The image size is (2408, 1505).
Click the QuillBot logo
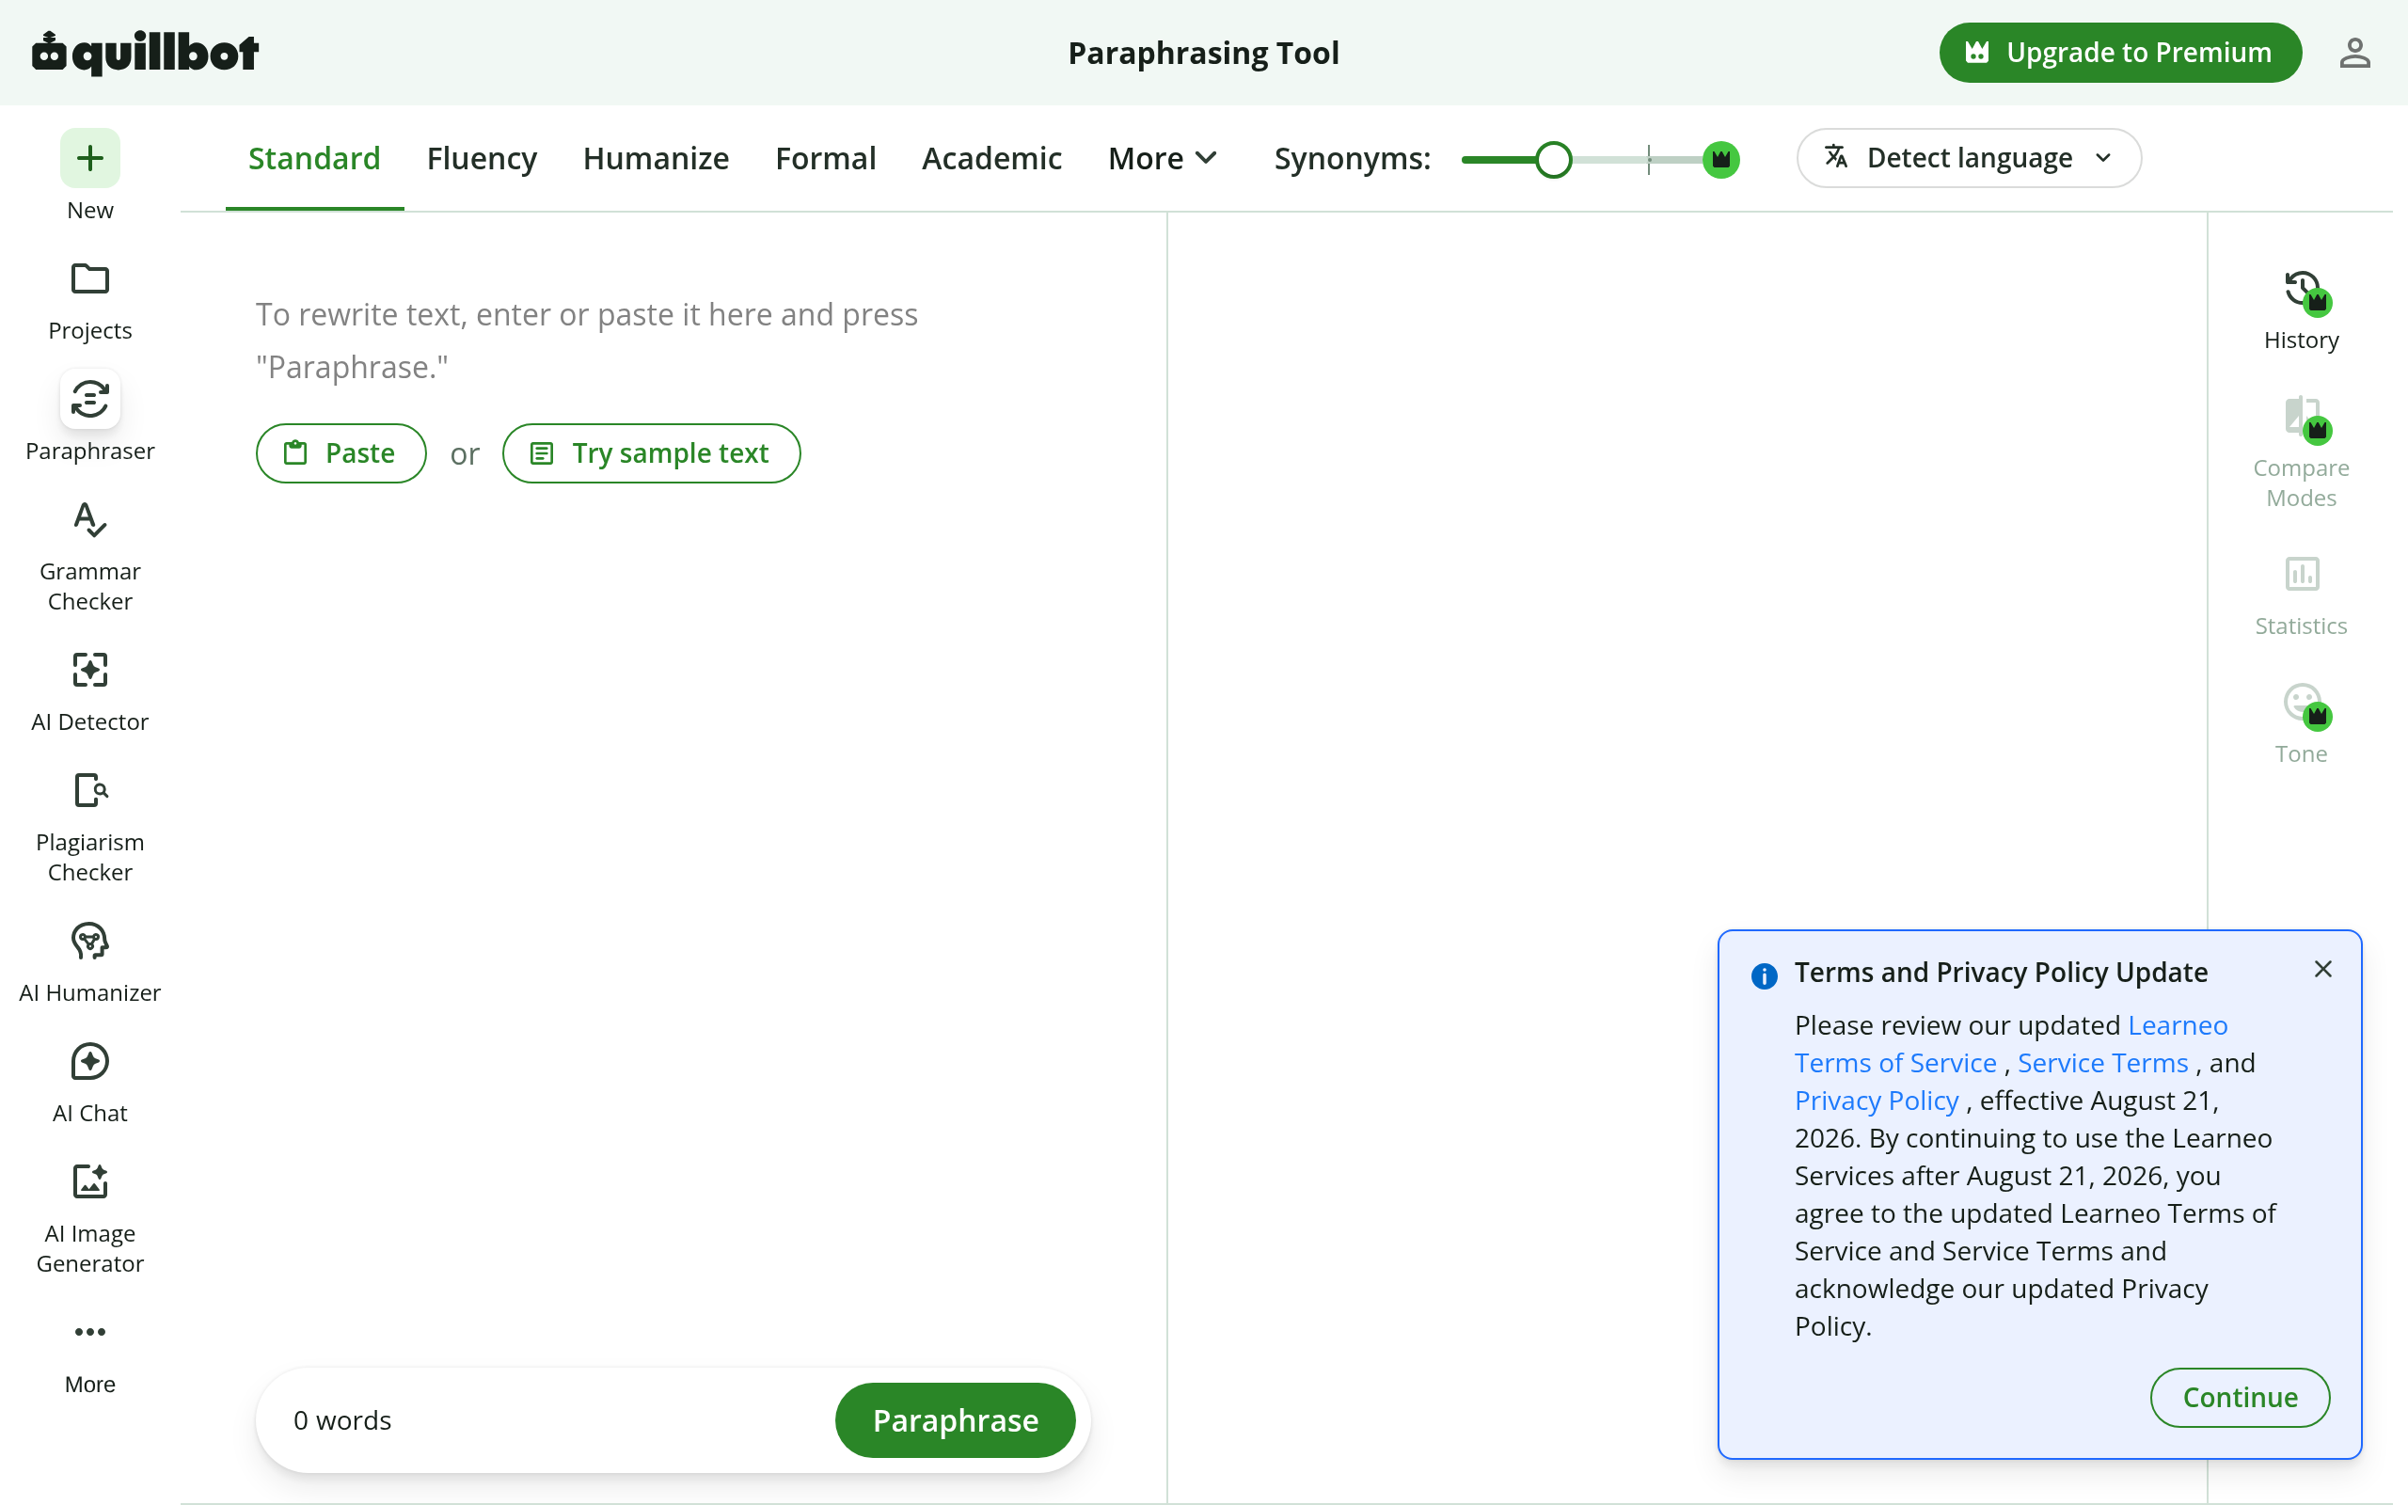click(145, 53)
